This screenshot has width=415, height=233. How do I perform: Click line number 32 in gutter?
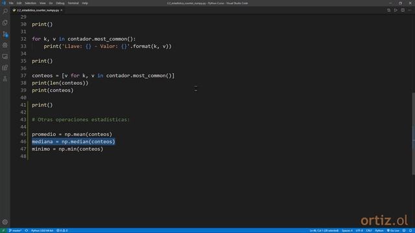point(23,39)
